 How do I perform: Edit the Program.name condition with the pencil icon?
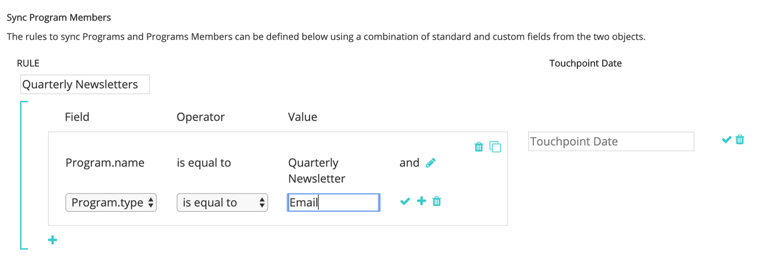pos(431,163)
